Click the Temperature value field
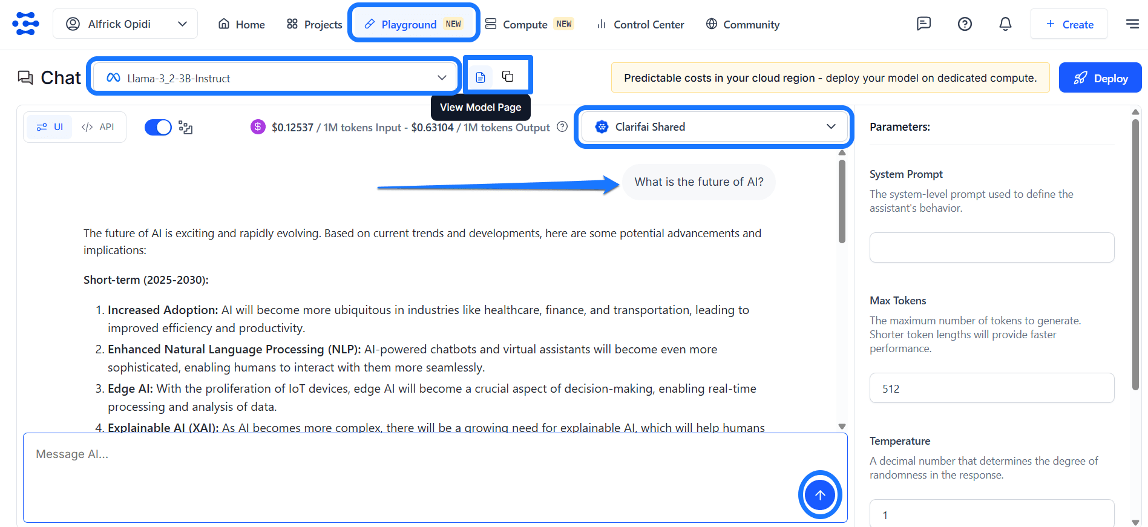This screenshot has height=527, width=1148. click(992, 513)
